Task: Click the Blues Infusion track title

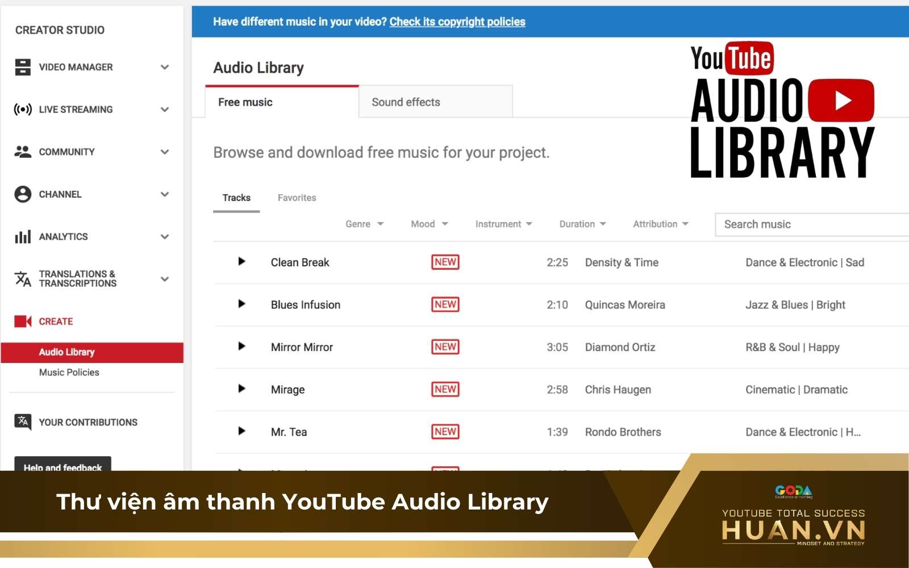Action: coord(306,304)
